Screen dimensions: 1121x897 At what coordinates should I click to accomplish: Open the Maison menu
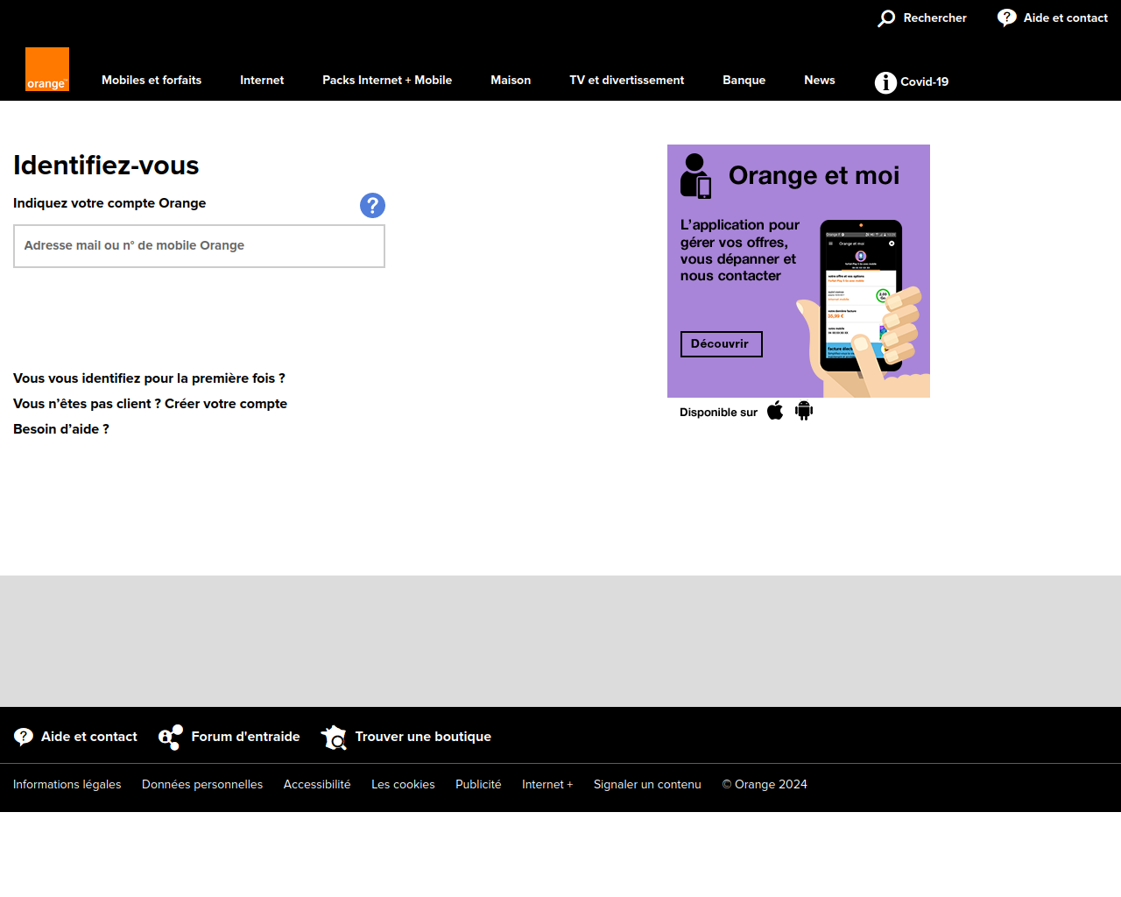click(511, 80)
